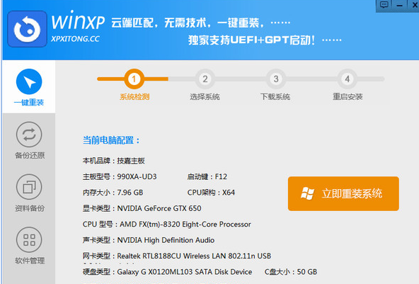Viewport: 419px width, 284px height.
Task: Select step 2 选择系统 circle
Action: pos(205,79)
